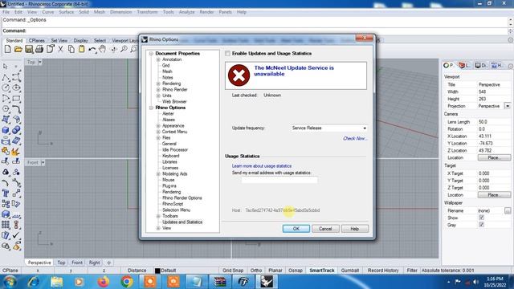Image resolution: width=514 pixels, height=289 pixels.
Task: Toggle the Wallpaper Gray checkbox
Action: coord(481,225)
